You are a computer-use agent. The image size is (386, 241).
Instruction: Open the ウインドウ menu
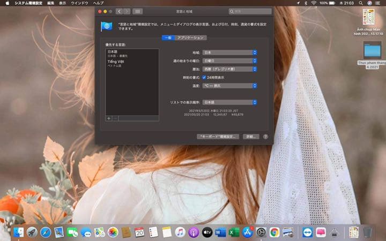[79, 3]
